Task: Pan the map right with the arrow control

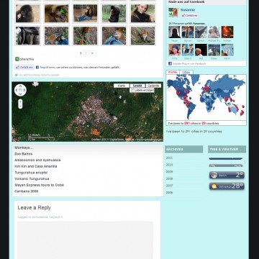Action: (x=24, y=90)
